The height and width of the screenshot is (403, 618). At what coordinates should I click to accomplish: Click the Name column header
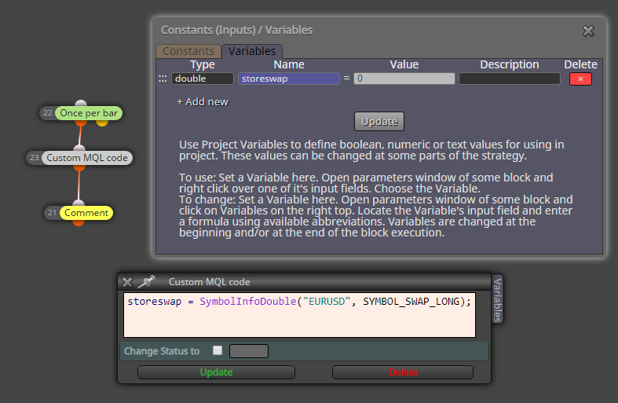(289, 64)
